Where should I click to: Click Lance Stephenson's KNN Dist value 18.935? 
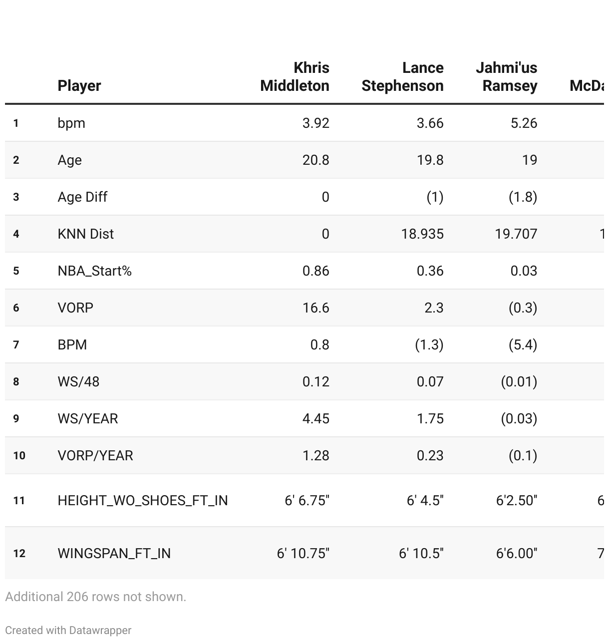tap(422, 234)
